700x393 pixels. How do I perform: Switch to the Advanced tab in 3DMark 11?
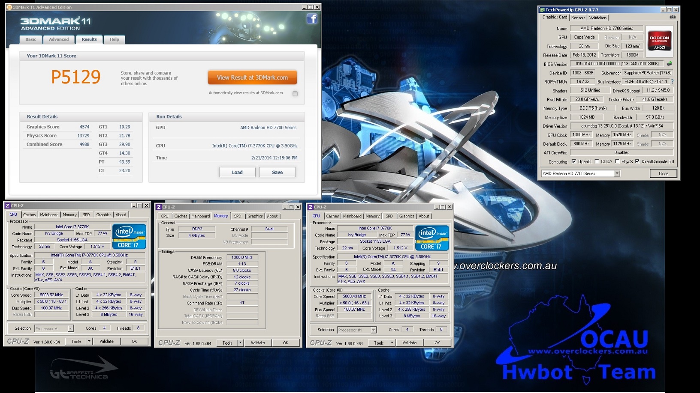point(59,39)
